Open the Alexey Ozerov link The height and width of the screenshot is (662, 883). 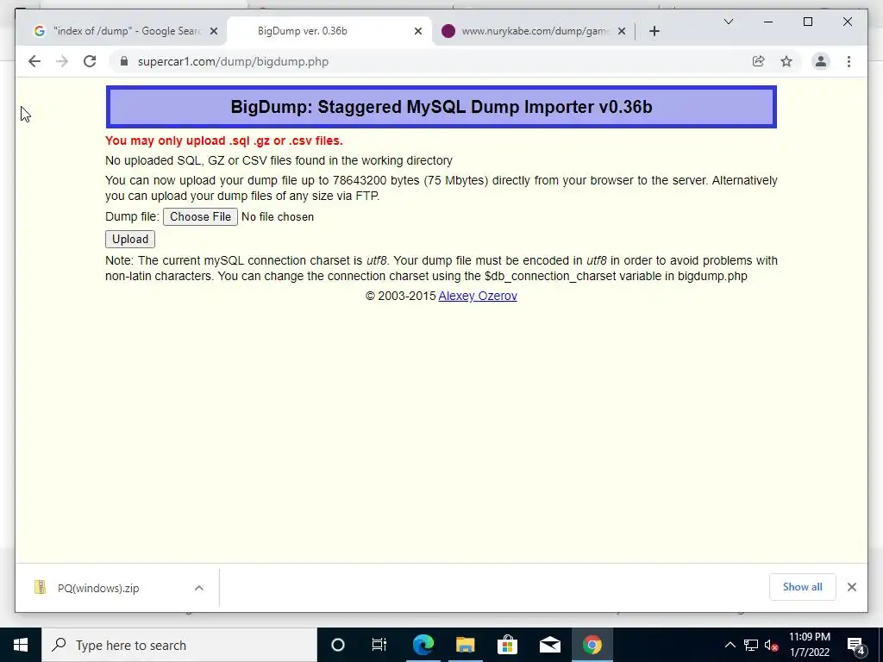click(x=478, y=296)
